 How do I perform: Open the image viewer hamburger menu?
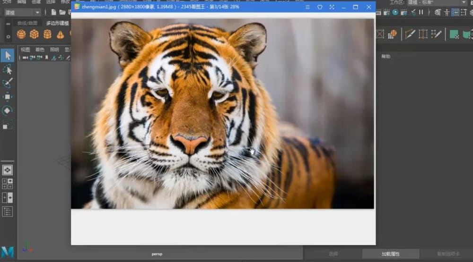307,7
